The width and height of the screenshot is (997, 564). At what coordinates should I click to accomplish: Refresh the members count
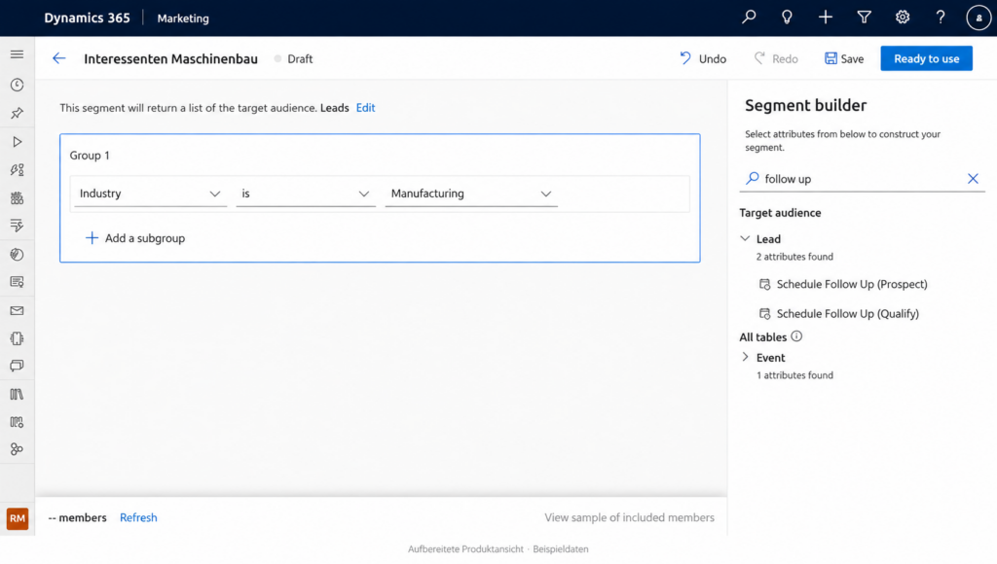pyautogui.click(x=138, y=517)
